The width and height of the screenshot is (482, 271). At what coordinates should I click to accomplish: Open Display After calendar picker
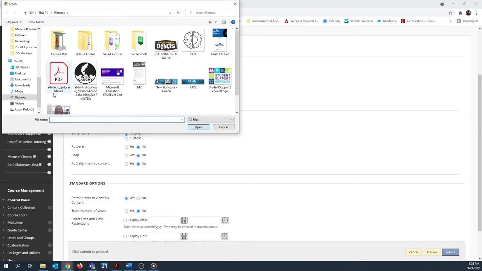pyautogui.click(x=184, y=220)
